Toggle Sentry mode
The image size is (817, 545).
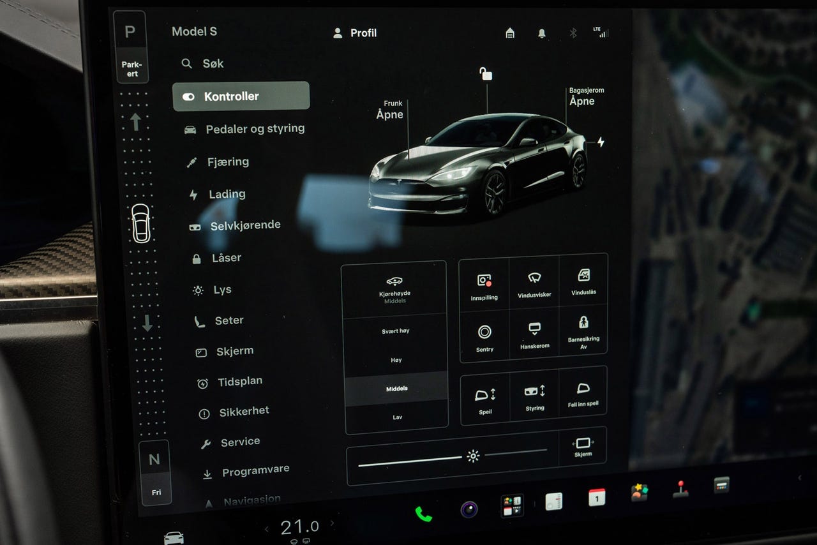[x=484, y=337]
